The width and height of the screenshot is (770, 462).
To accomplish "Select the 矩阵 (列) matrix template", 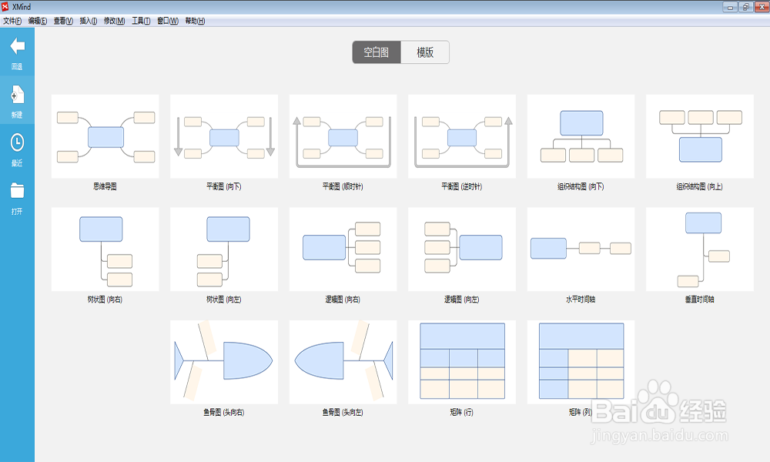I will (581, 361).
